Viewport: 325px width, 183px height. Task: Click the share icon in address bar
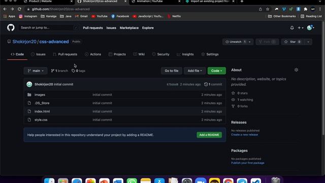261,9
